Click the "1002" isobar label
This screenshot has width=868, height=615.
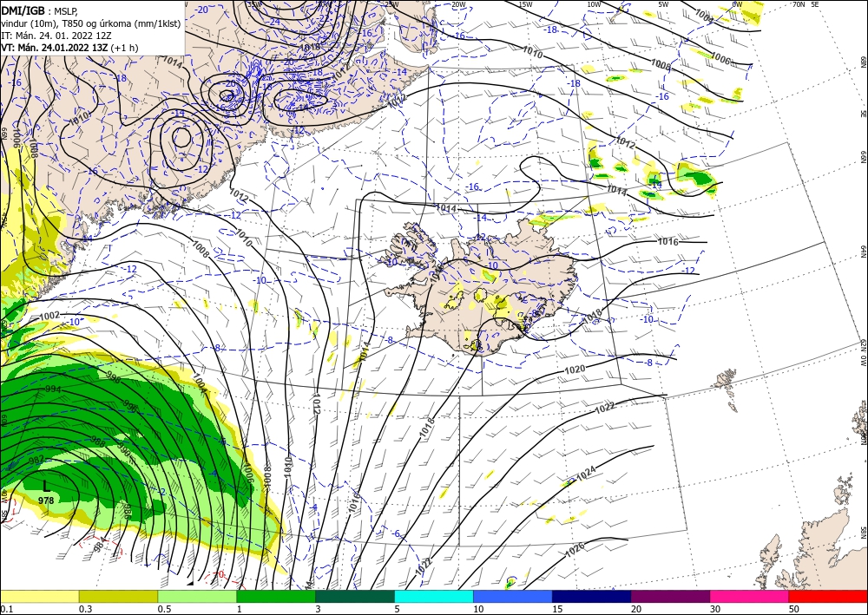tap(49, 316)
